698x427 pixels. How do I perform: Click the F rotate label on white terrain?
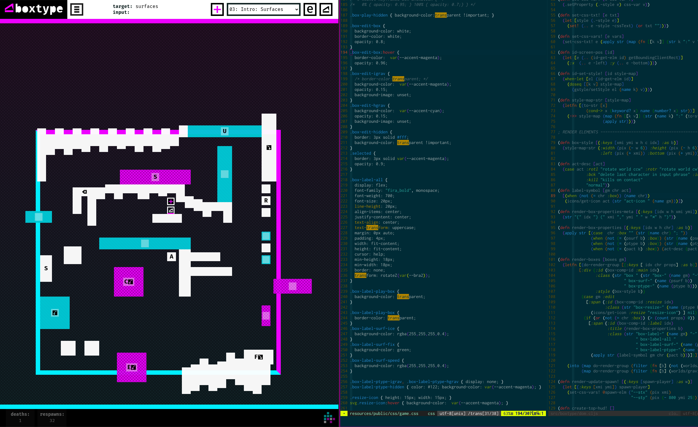[259, 357]
